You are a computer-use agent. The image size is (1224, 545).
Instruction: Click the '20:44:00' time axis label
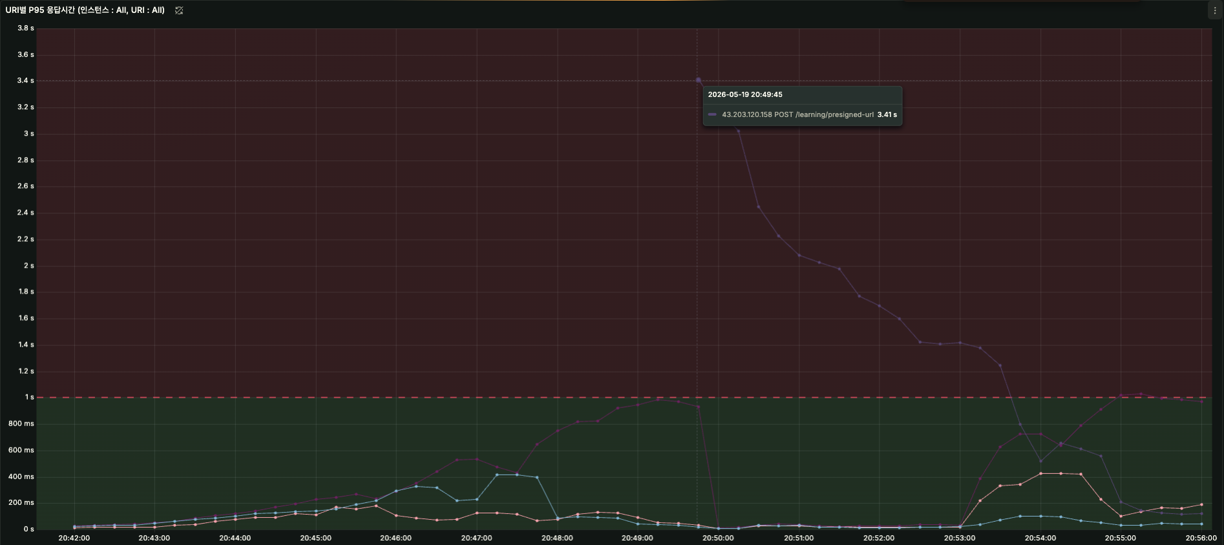235,538
